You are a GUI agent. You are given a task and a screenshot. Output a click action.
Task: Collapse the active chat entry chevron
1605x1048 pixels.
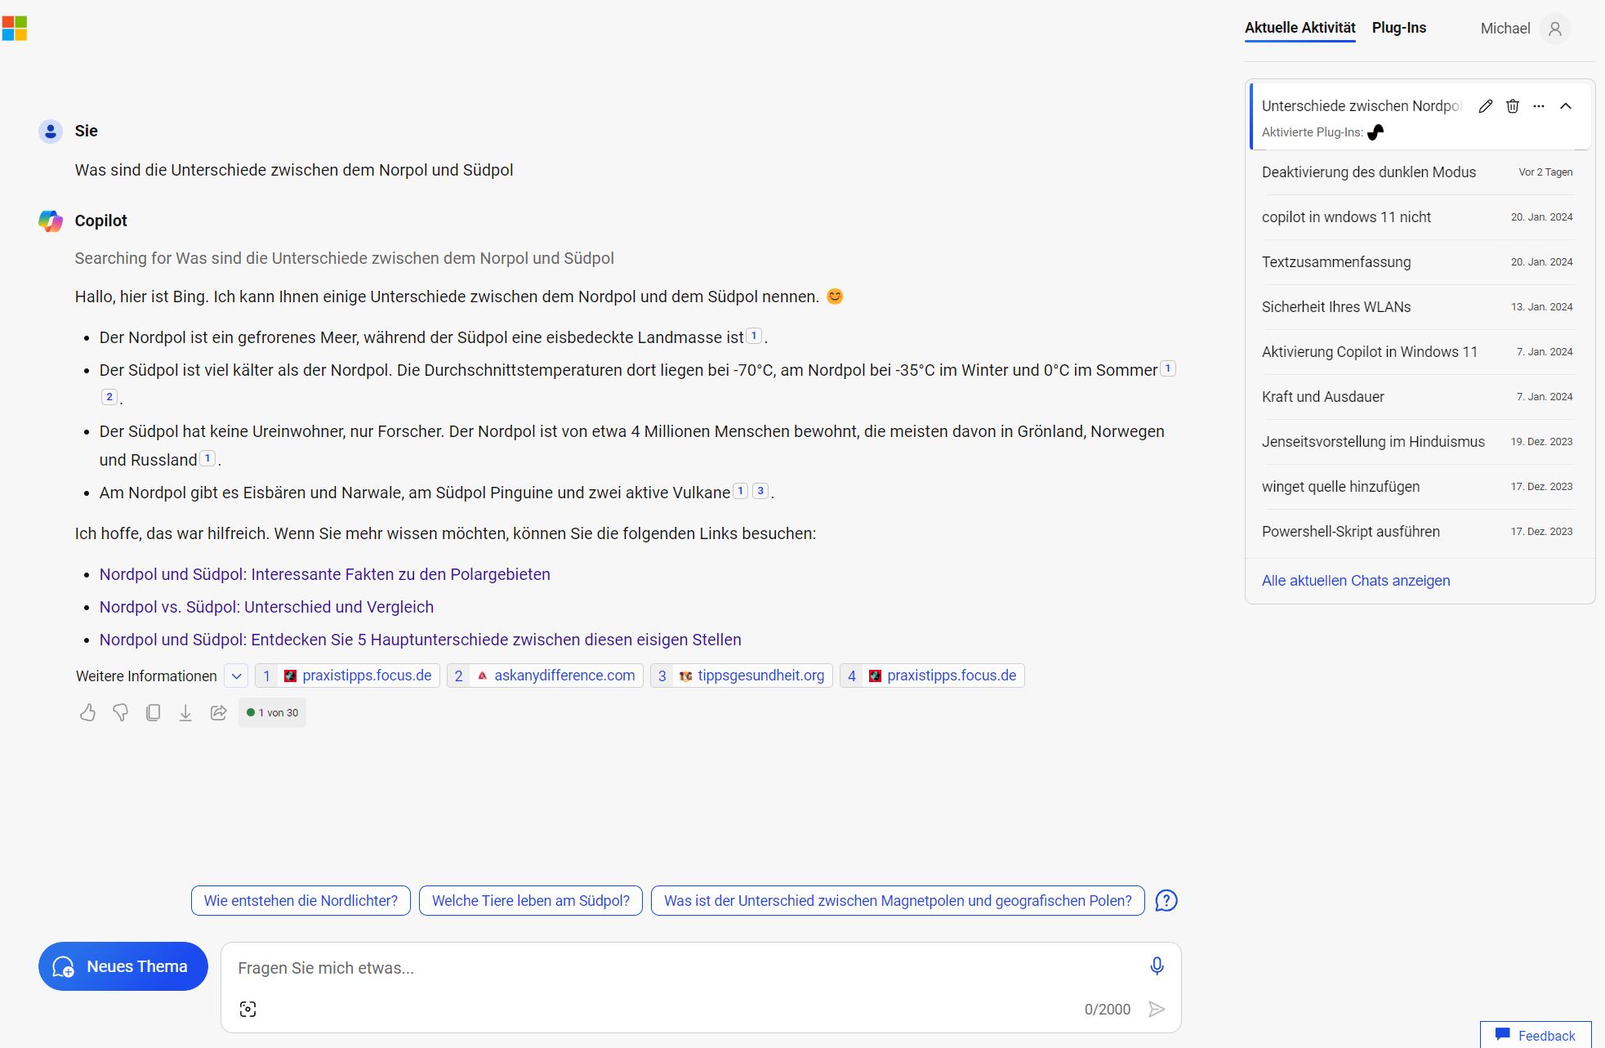tap(1566, 106)
